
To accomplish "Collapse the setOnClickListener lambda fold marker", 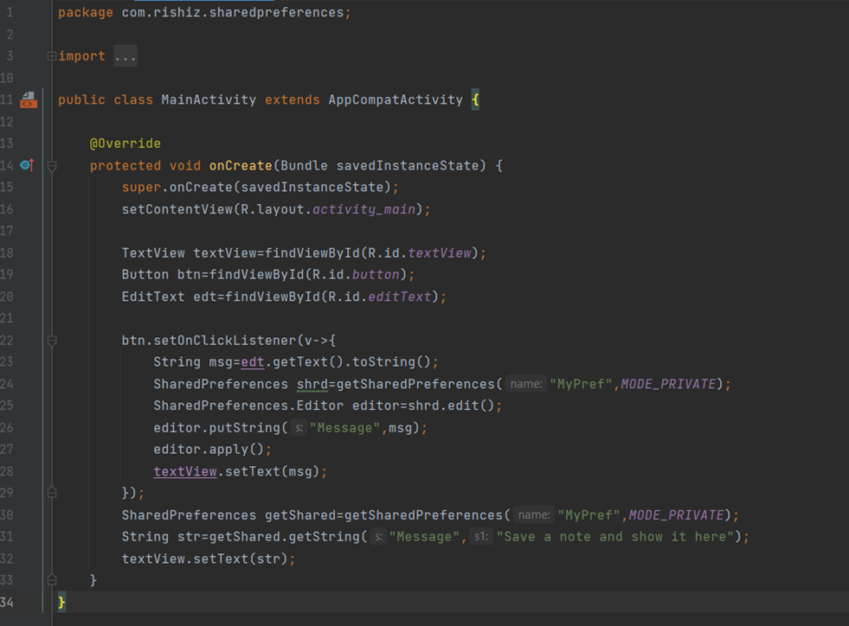I will click(51, 341).
